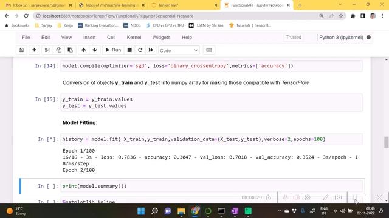Open the command palette keyboard icon
Screen dimensions: 389x218
209,50
